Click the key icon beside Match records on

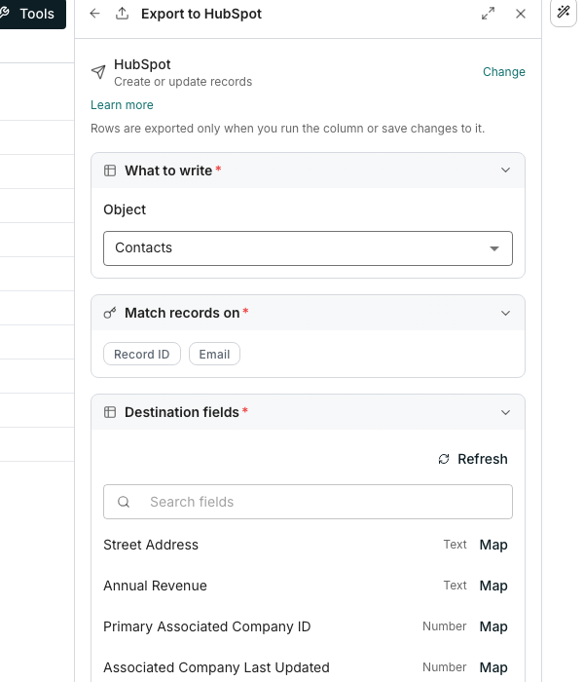pos(110,313)
